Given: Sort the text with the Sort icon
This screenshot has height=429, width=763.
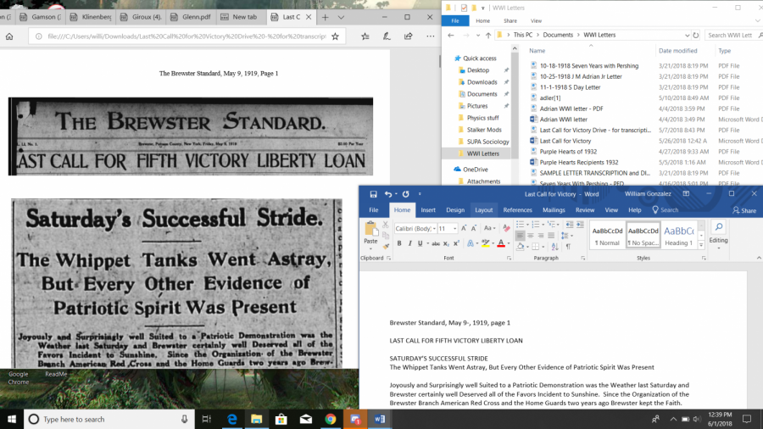Looking at the screenshot, I should (554, 247).
